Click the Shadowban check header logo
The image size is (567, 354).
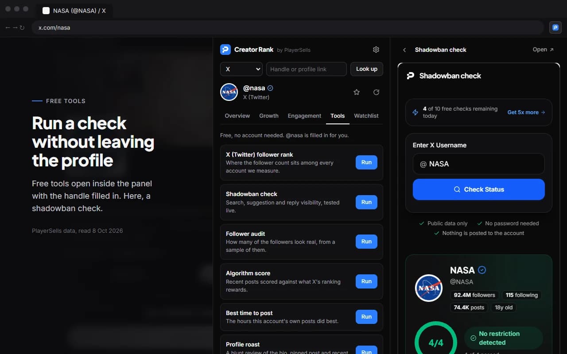click(x=411, y=76)
